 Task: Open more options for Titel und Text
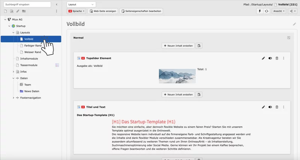pyautogui.click(x=283, y=107)
